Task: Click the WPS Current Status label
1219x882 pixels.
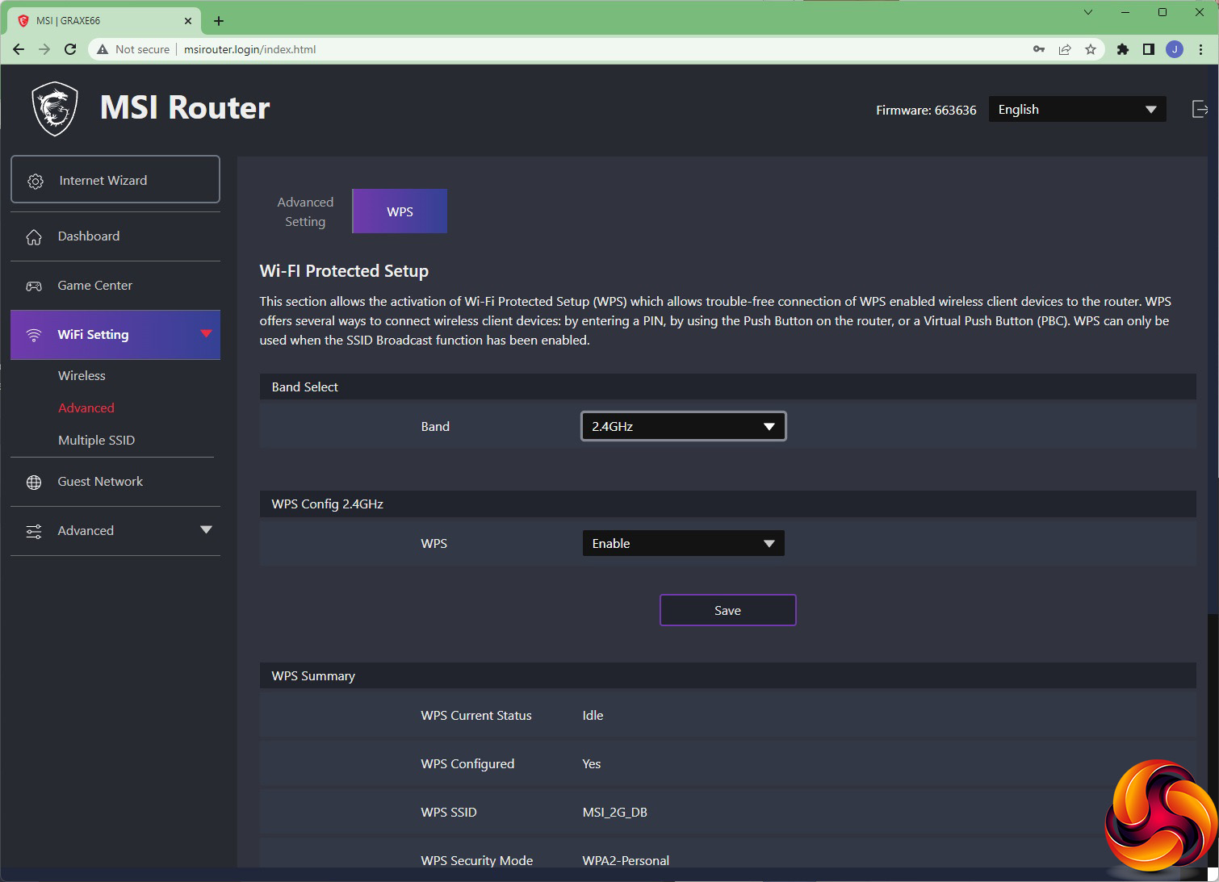Action: (476, 715)
